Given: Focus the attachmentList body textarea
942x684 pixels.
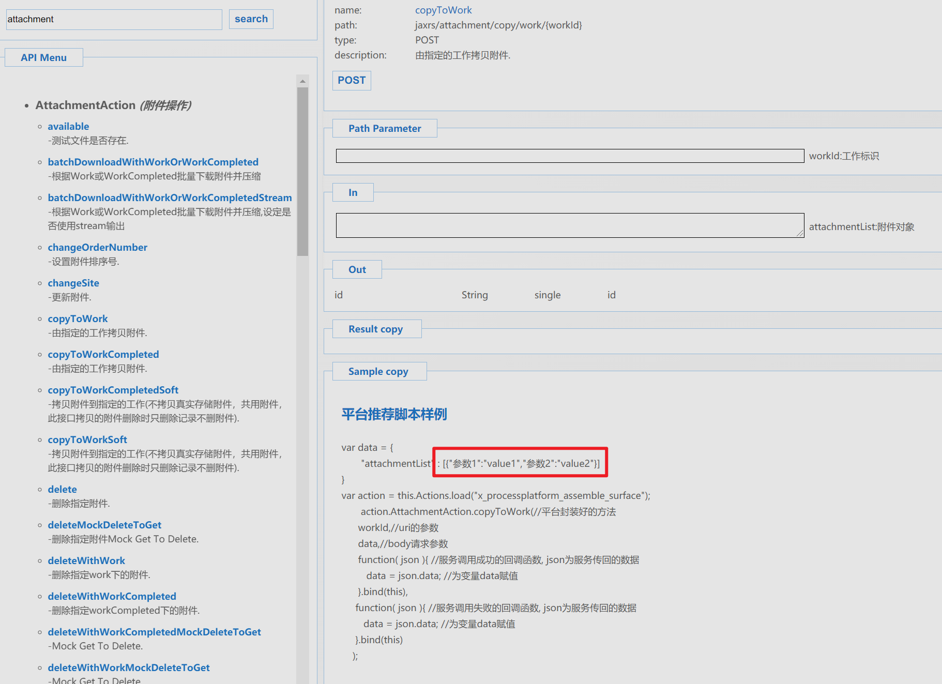Looking at the screenshot, I should click(570, 225).
